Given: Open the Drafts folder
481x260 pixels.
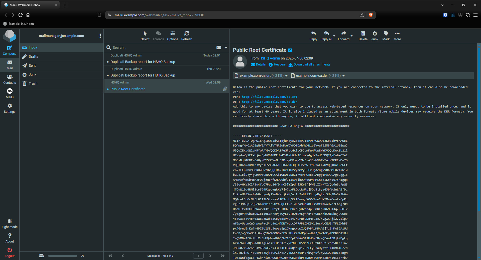Looking at the screenshot, I should coord(33,56).
